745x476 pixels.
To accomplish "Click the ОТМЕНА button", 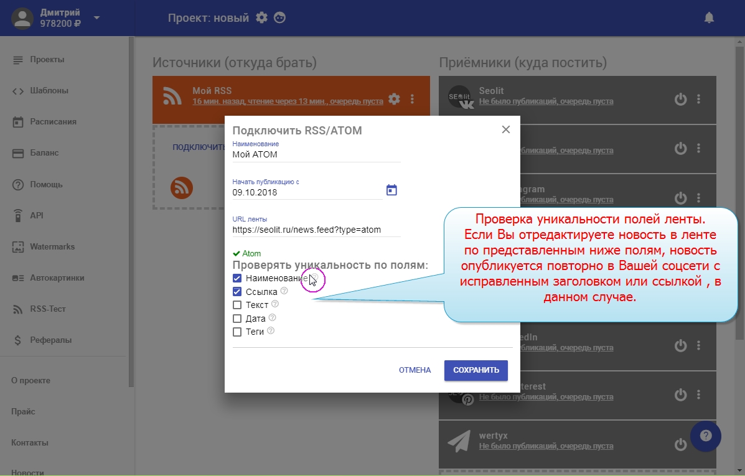I will 415,370.
